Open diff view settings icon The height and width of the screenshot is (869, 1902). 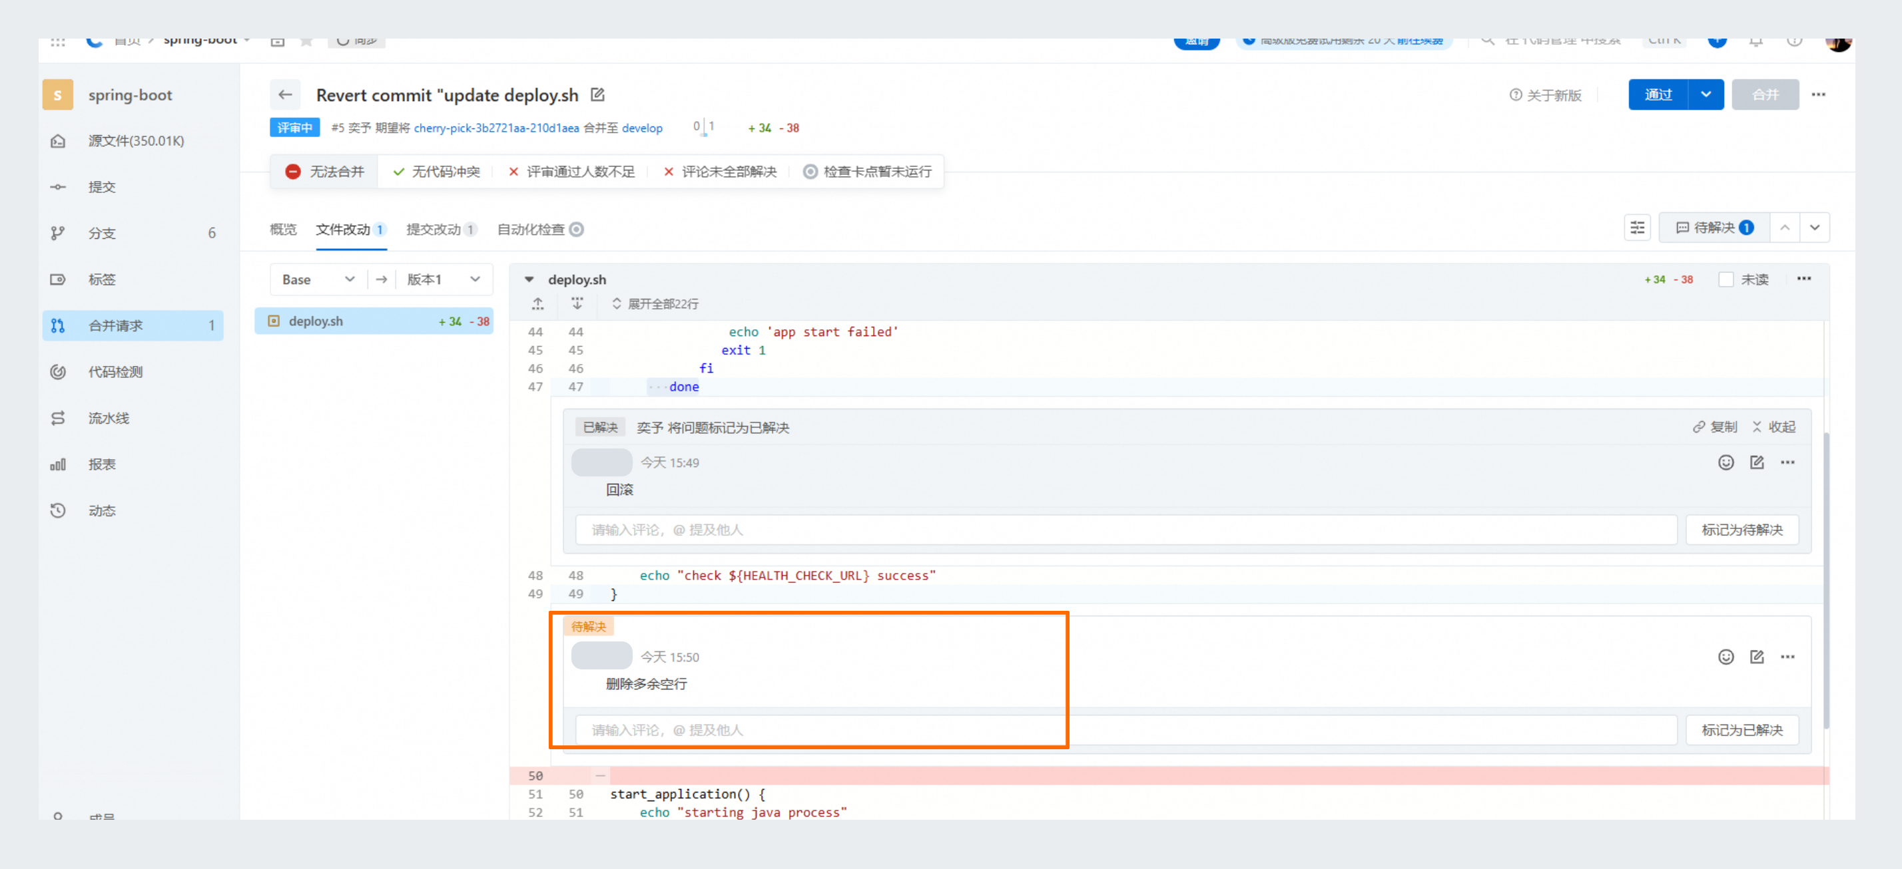pos(1637,228)
